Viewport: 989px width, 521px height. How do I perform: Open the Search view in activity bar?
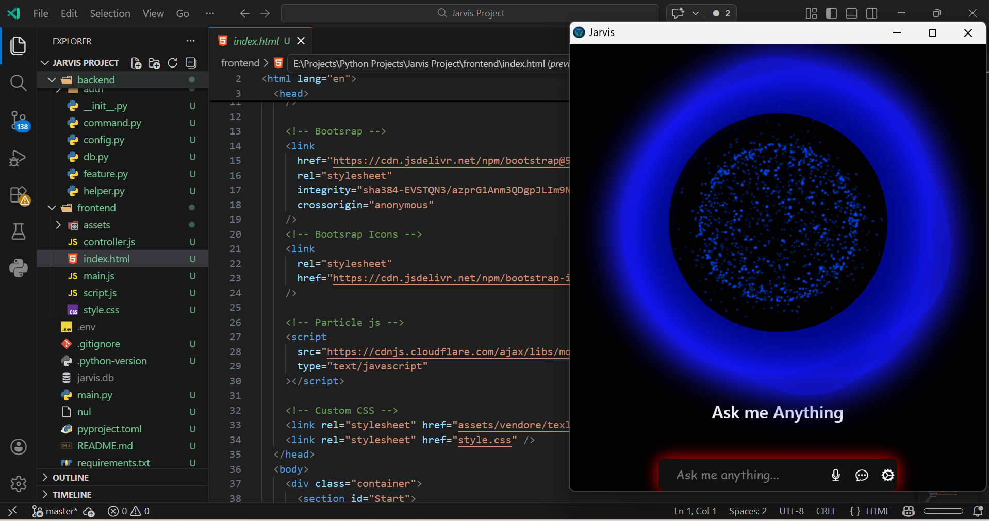19,82
